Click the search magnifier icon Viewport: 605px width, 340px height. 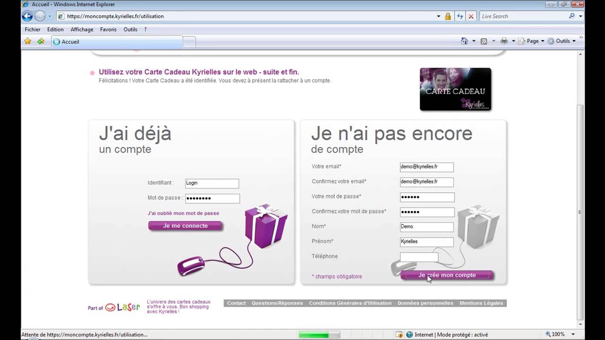(571, 16)
